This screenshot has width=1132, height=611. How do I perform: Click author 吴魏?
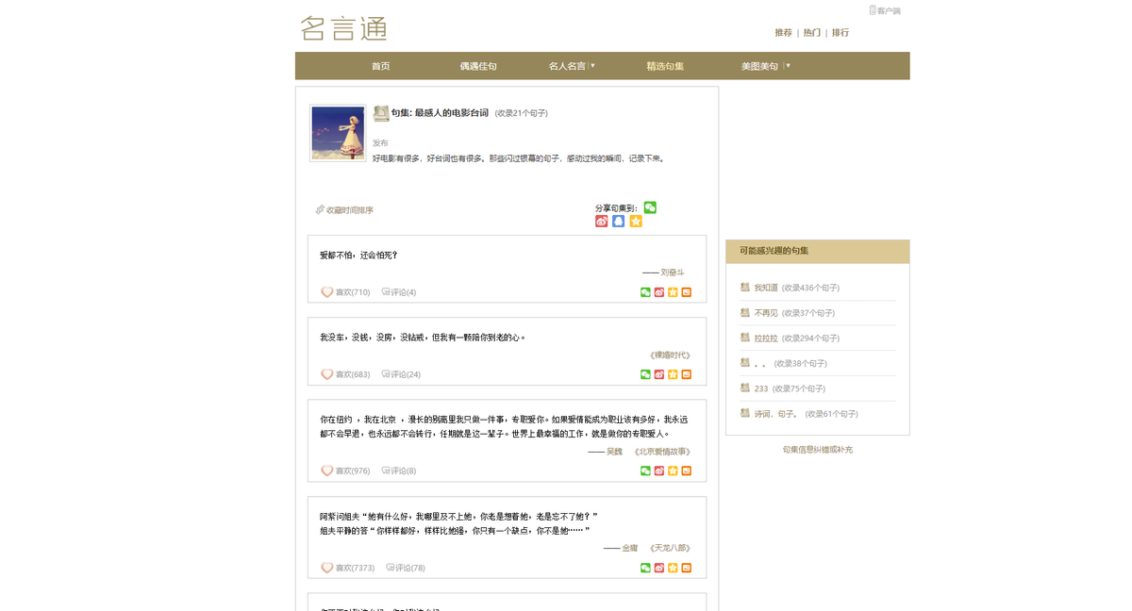coord(614,452)
